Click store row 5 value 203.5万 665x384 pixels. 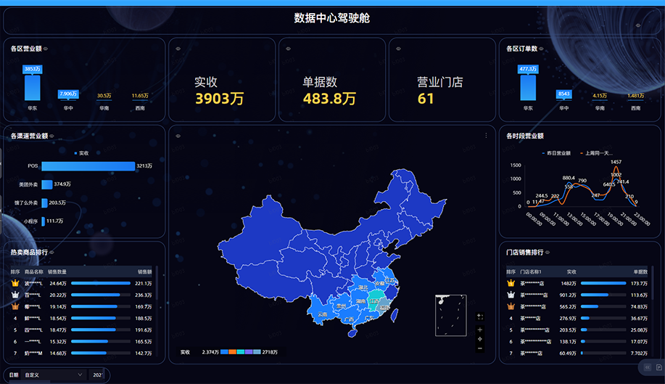[x=567, y=330]
